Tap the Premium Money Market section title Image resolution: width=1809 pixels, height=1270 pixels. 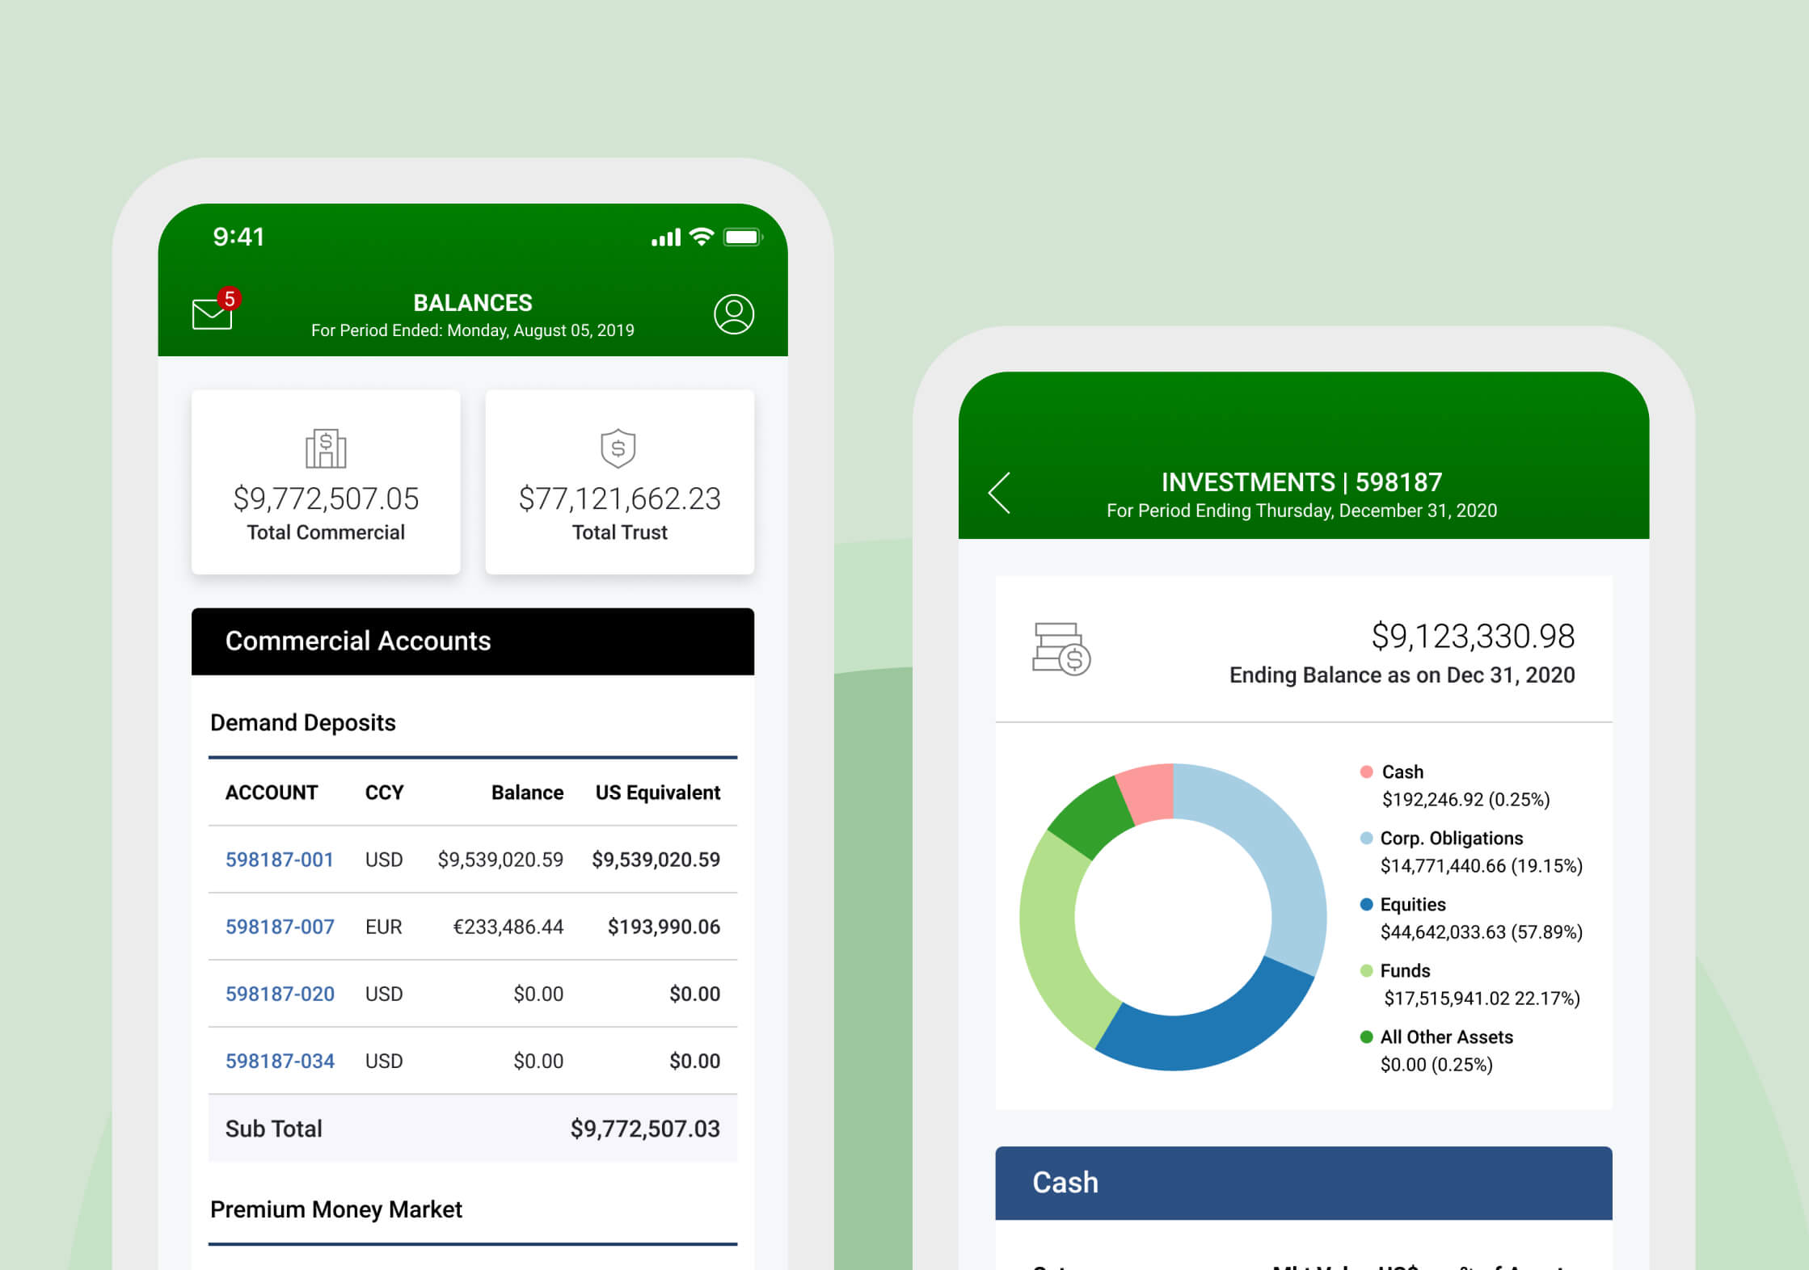[x=336, y=1209]
